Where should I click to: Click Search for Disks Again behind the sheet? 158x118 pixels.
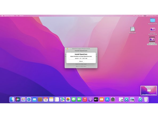pos(81,64)
